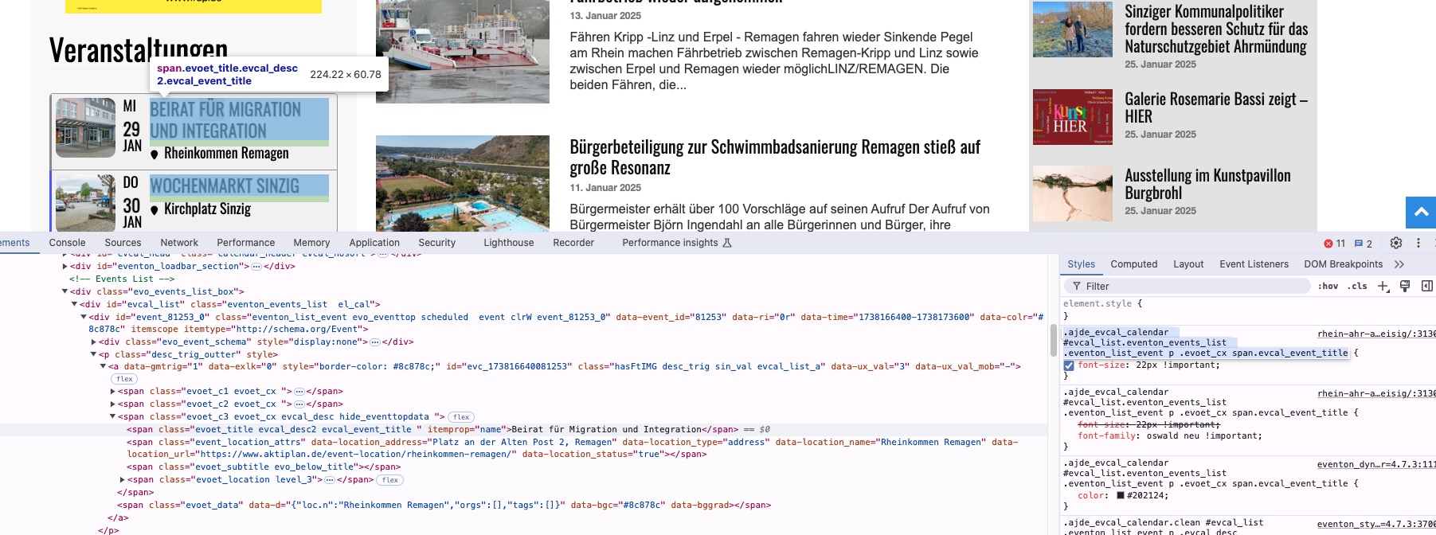This screenshot has width=1436, height=535.
Task: Open the Layout sidebar tab
Action: 1188,264
